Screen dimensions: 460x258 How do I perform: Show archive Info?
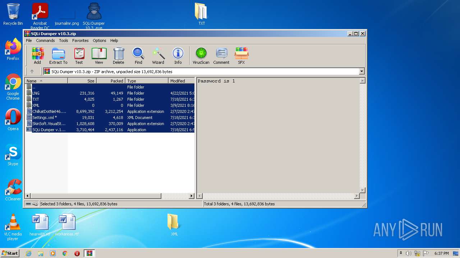pyautogui.click(x=178, y=56)
